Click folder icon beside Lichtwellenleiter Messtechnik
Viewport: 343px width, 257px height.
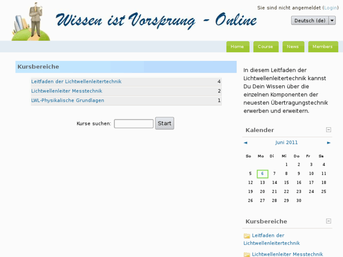coord(247,254)
